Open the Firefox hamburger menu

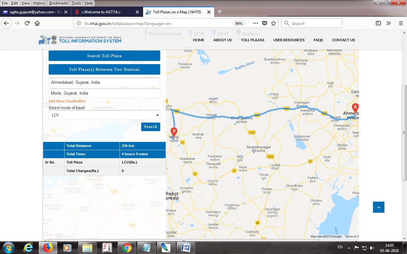click(x=401, y=23)
